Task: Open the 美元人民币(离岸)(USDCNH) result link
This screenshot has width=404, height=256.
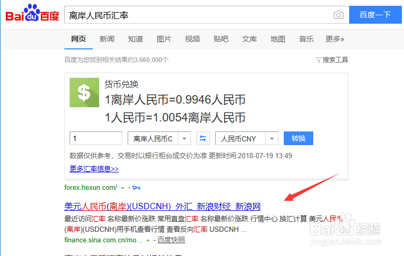Action: coord(162,206)
